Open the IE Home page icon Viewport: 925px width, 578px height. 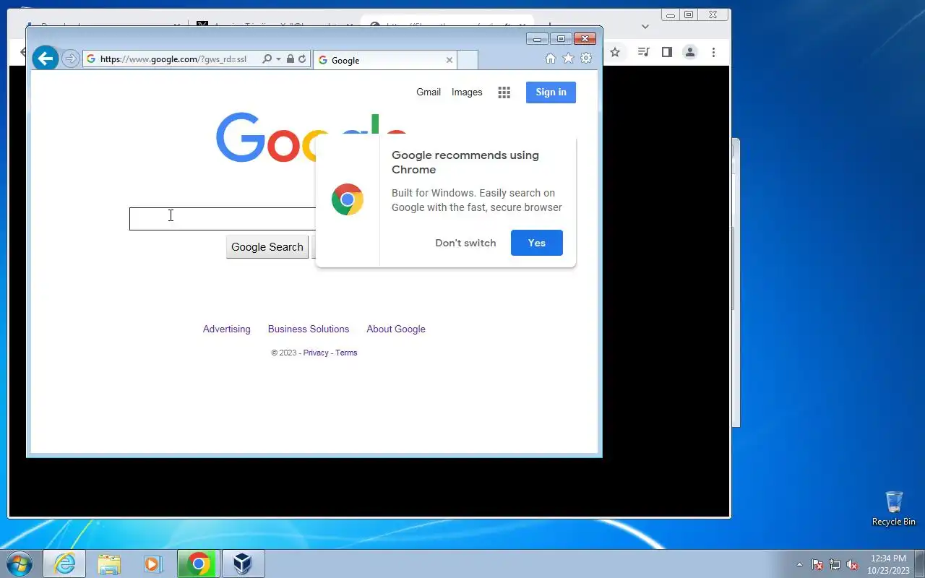pos(551,59)
